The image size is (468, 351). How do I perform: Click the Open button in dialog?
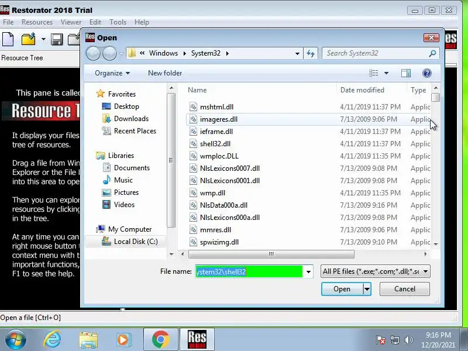tap(342, 289)
